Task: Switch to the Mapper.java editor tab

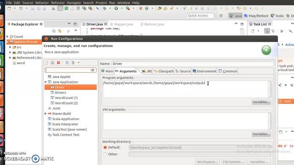Action: 122,24
